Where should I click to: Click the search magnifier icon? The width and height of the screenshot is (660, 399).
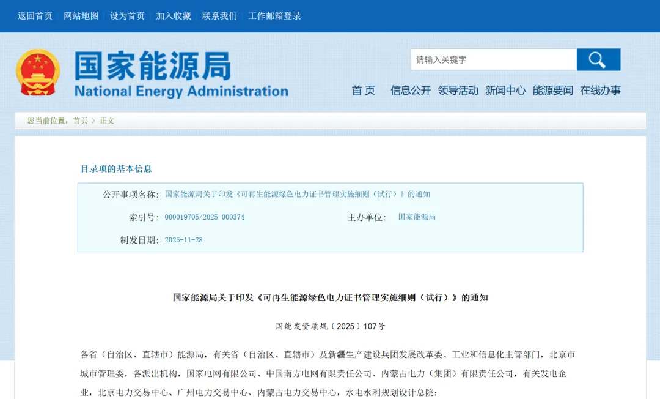[x=597, y=59]
